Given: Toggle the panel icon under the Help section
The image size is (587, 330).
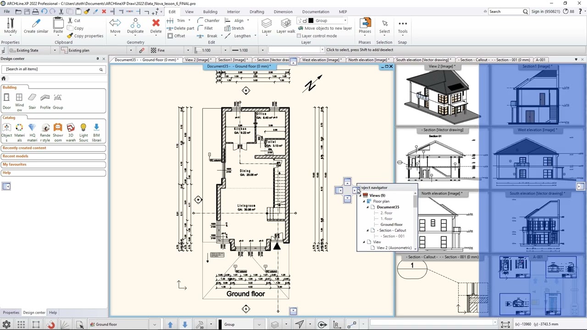Looking at the screenshot, I should click(x=6, y=186).
